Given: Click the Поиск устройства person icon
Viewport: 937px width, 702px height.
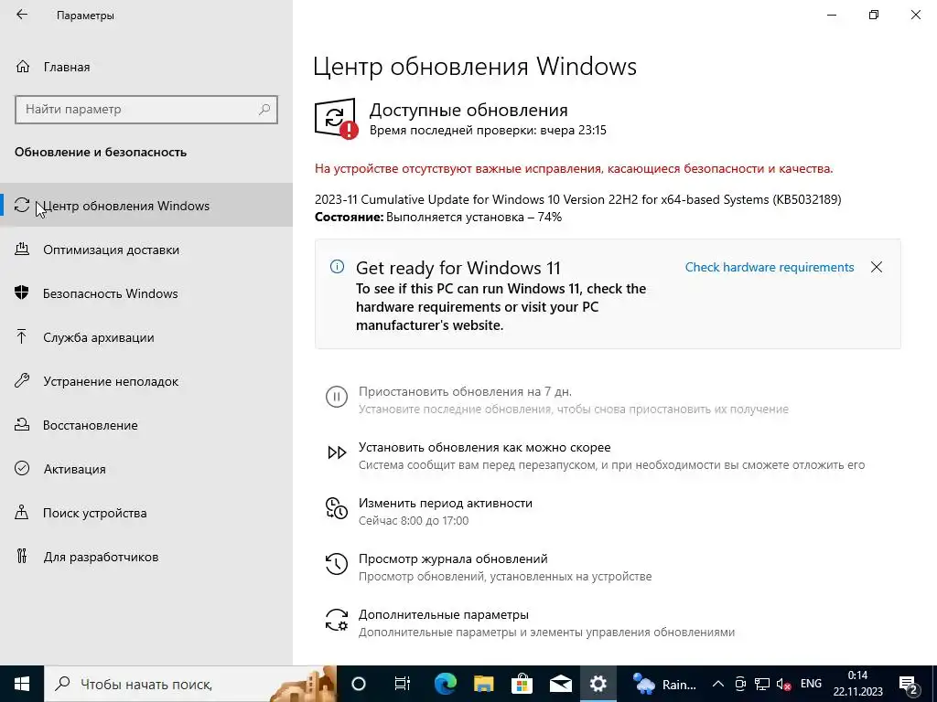Looking at the screenshot, I should pos(22,512).
